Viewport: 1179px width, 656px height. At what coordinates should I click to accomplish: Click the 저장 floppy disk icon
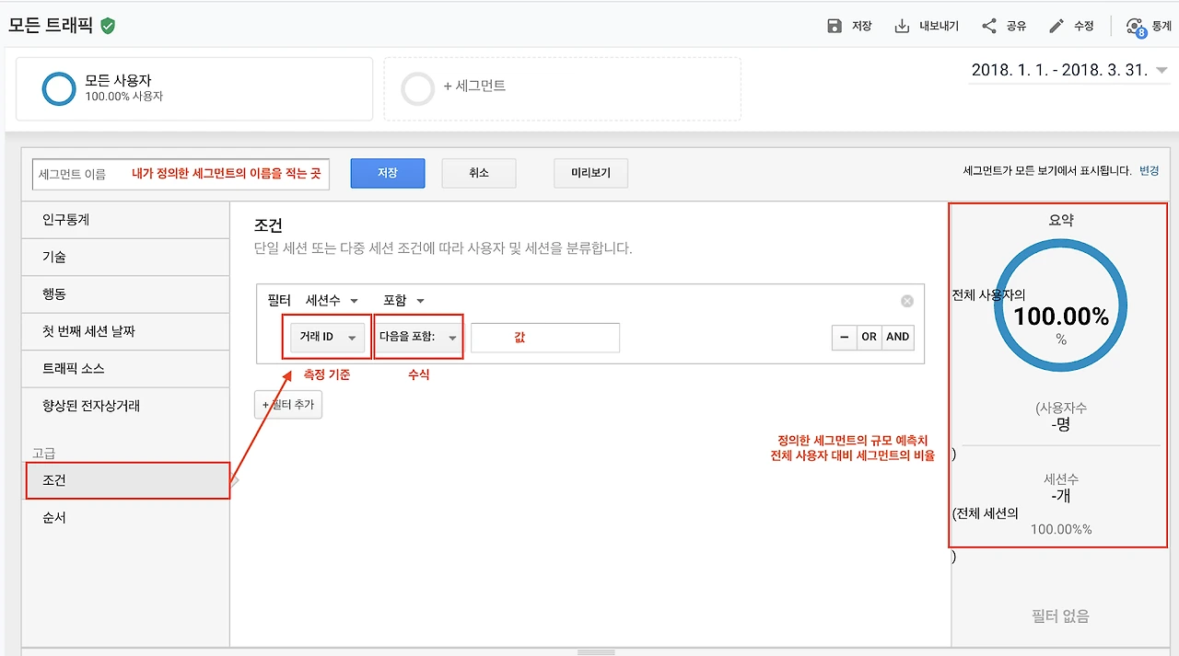[835, 26]
